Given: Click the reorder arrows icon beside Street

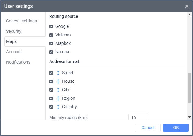Looking at the screenshot, I should point(58,73).
